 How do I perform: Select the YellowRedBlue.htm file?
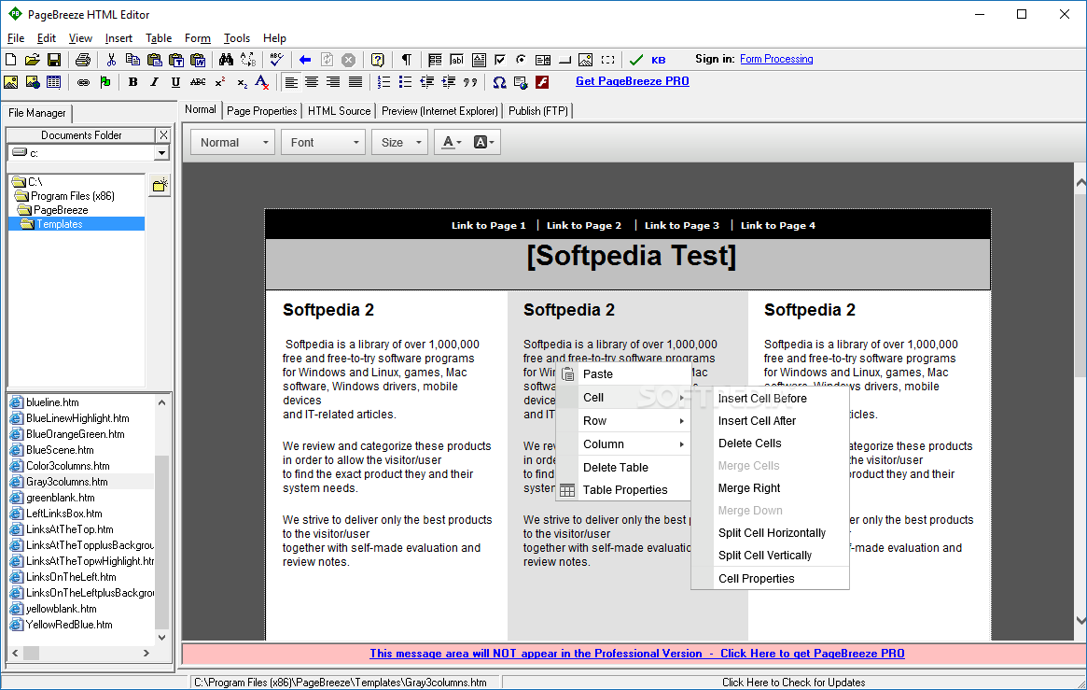[x=69, y=625]
